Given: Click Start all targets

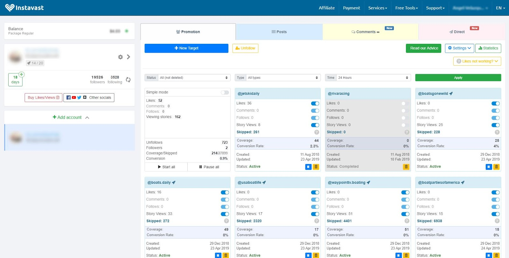Looking at the screenshot, I should (166, 167).
